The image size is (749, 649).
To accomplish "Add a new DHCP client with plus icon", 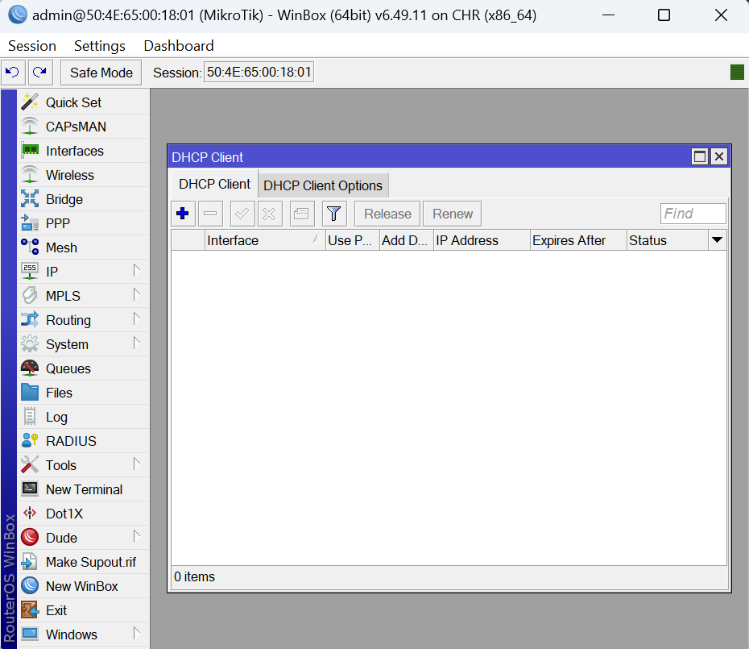I will click(183, 214).
